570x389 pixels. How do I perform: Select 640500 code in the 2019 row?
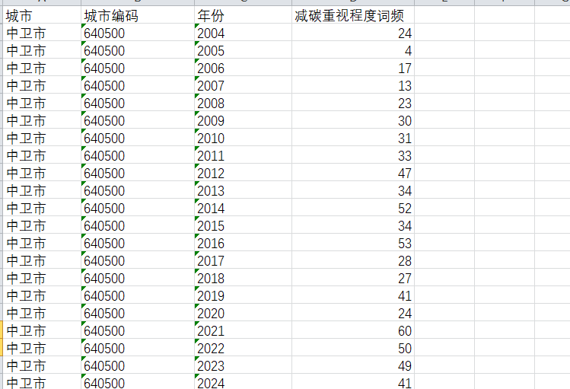(x=138, y=296)
